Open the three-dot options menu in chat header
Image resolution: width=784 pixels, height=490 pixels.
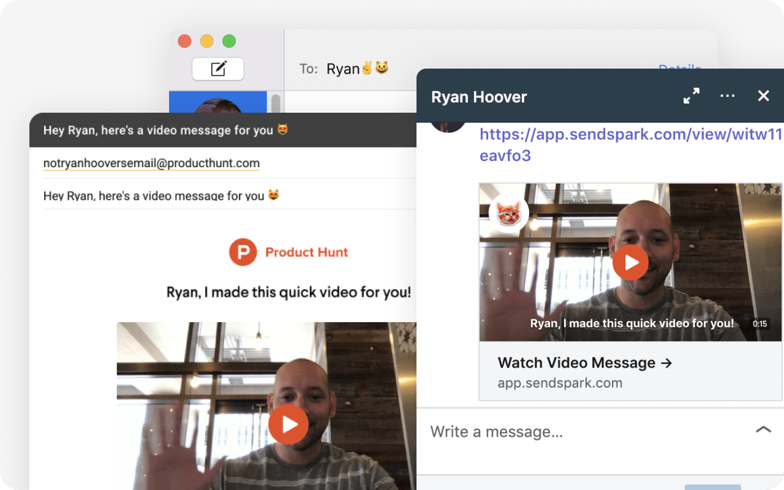[728, 96]
